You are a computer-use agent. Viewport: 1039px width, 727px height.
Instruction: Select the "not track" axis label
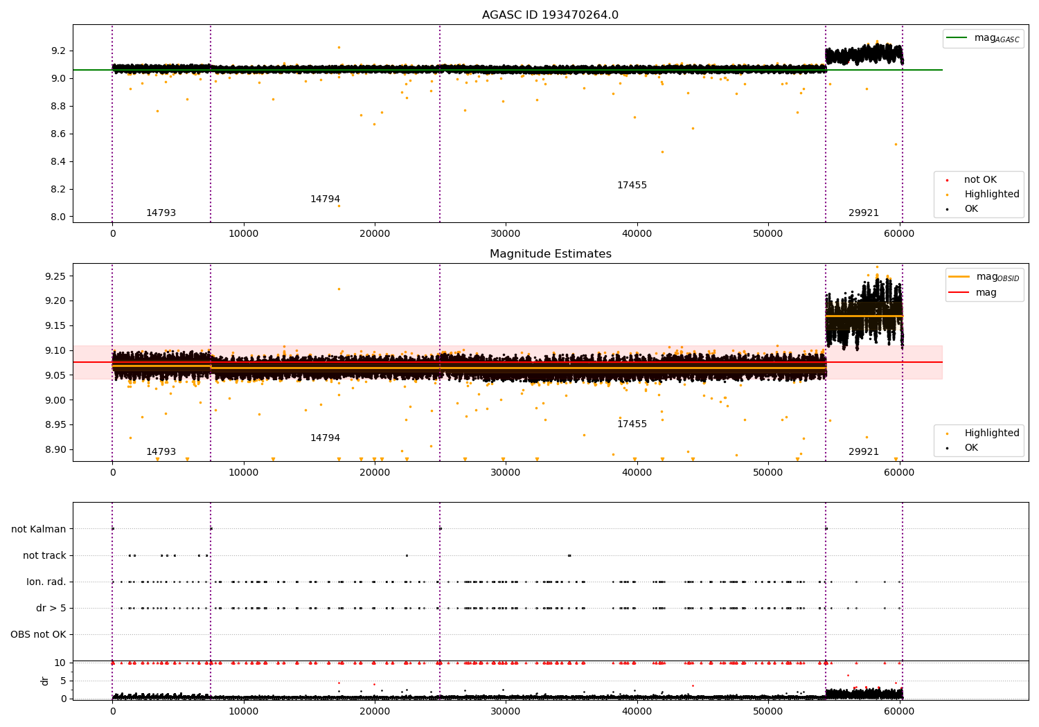[x=44, y=556]
